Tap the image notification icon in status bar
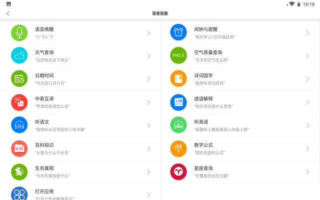 [8, 4]
